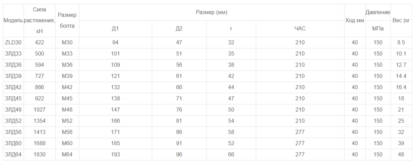This screenshot has width=417, height=164.
Task: Select the tension force 1354 cell
Action: [40, 121]
